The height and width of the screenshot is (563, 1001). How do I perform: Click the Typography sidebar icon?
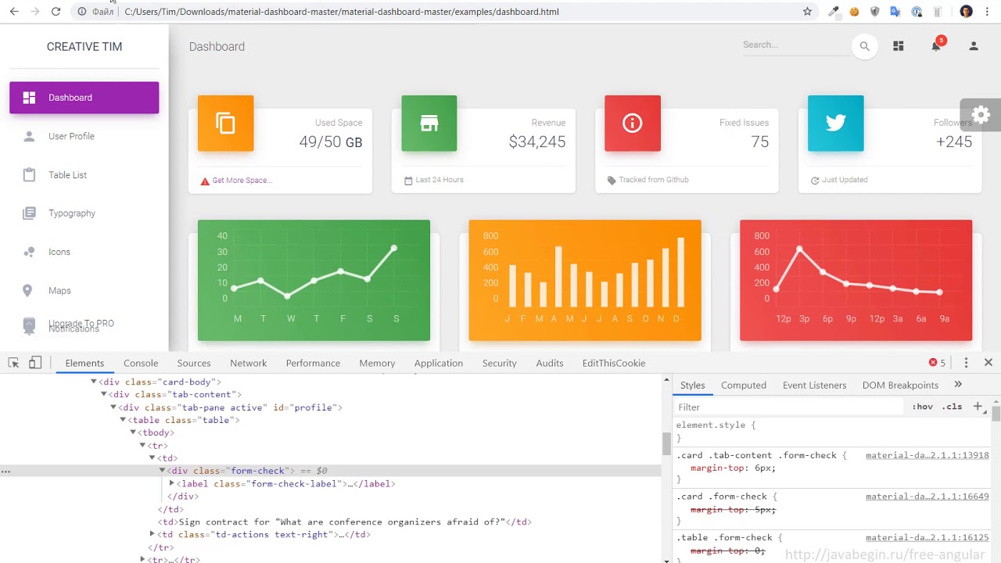pyautogui.click(x=29, y=213)
